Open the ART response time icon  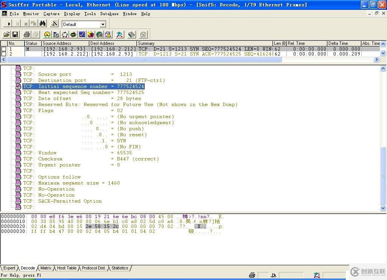pyautogui.click(x=73, y=34)
